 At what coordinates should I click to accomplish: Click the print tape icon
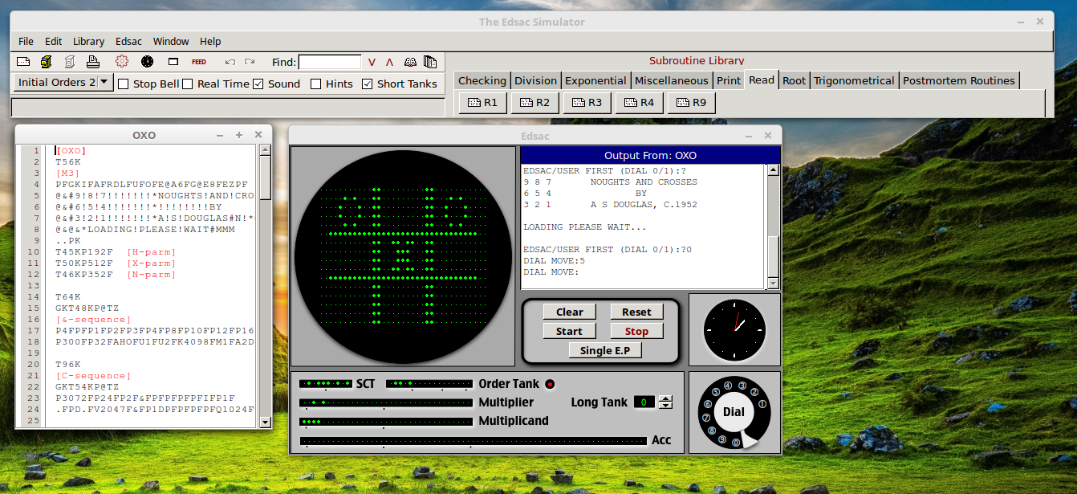tap(91, 61)
